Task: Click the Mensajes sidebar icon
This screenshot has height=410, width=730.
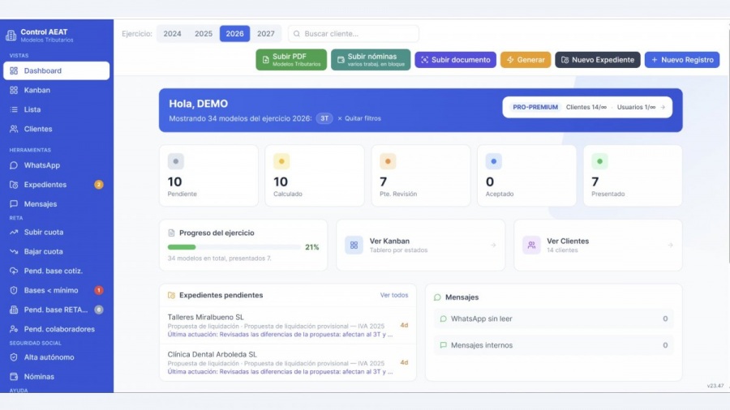Action: coord(14,203)
